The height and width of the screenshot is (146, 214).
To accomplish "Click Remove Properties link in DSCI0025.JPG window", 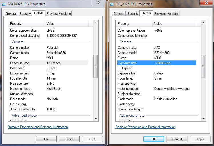I will tap(38, 127).
